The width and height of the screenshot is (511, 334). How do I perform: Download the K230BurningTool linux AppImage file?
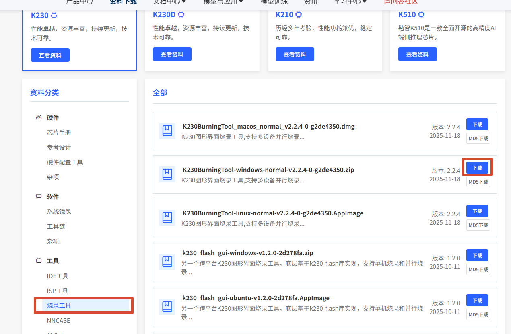click(477, 211)
